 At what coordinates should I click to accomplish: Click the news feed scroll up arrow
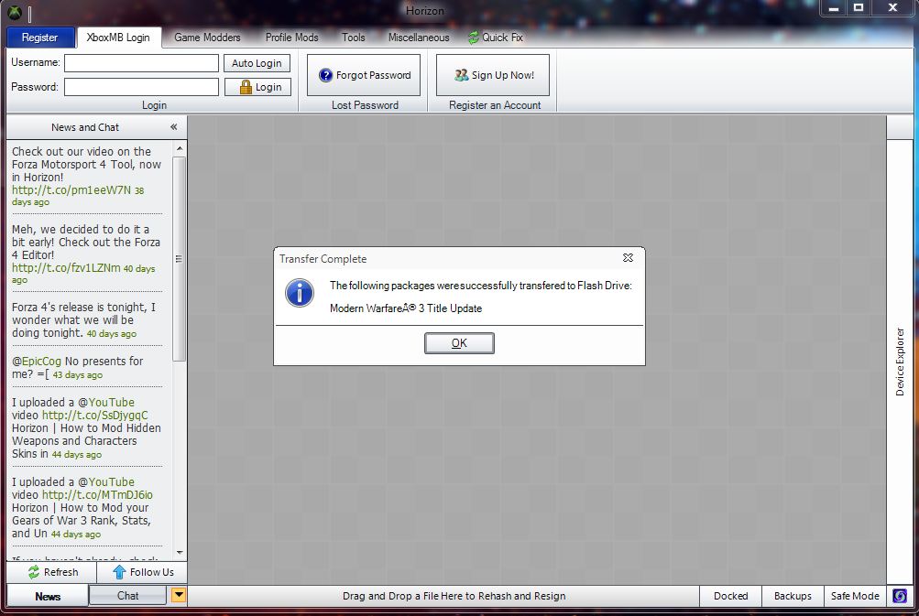tap(180, 148)
